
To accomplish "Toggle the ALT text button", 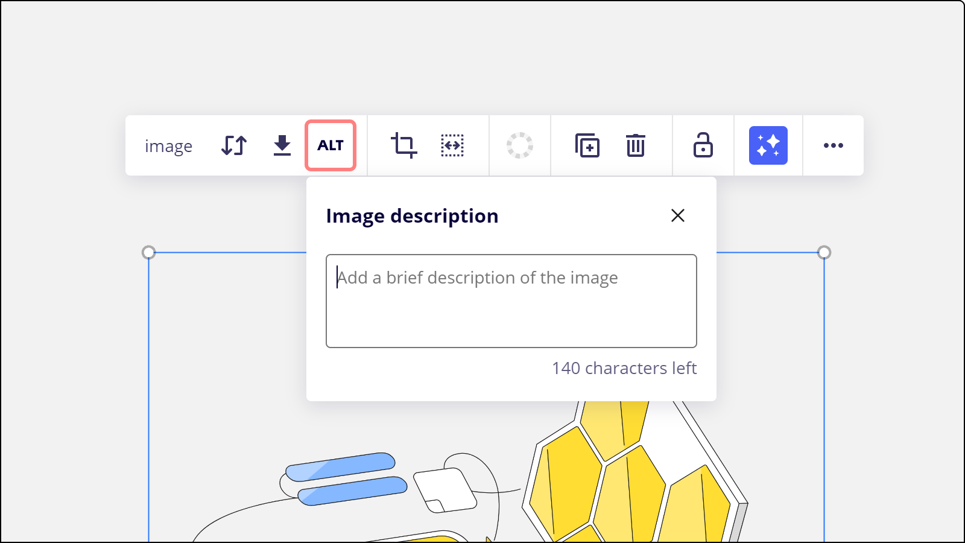I will click(331, 145).
